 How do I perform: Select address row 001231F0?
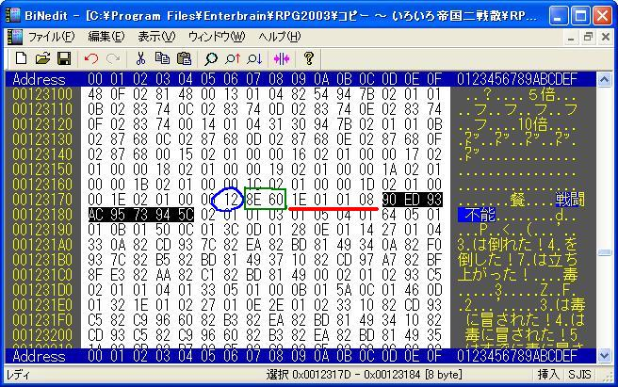[x=42, y=320]
